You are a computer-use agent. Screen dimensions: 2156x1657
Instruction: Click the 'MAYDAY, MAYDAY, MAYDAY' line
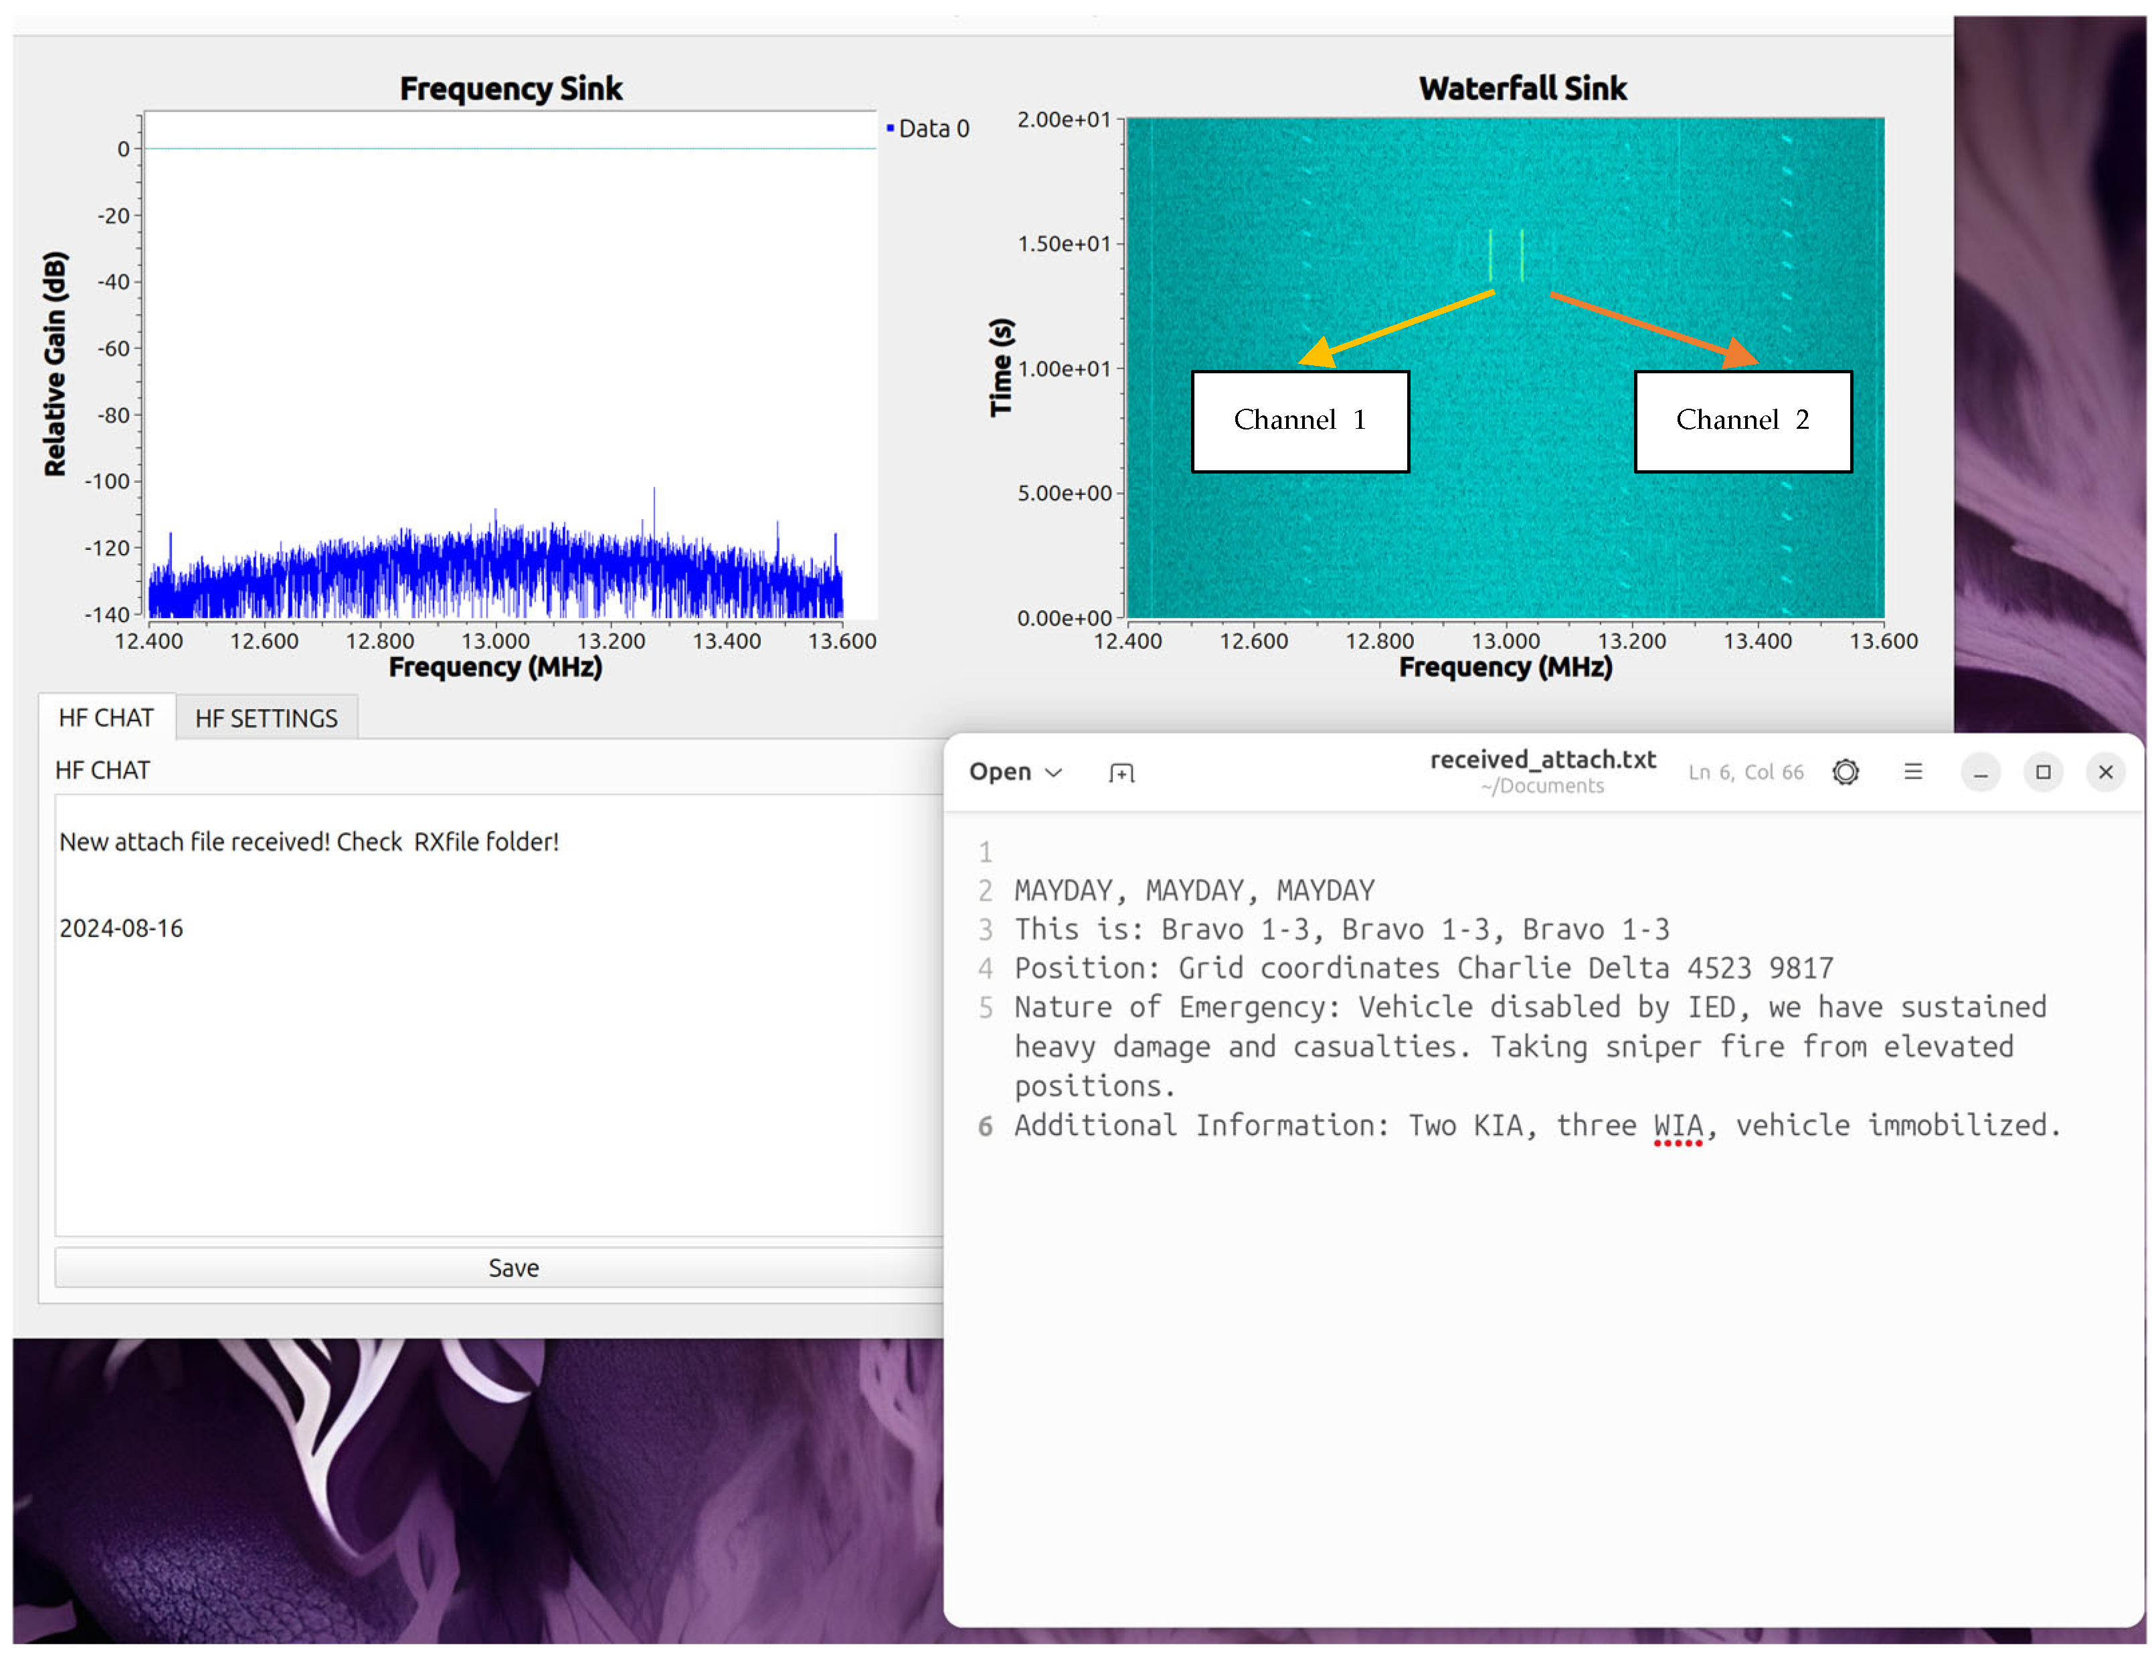tap(1194, 890)
